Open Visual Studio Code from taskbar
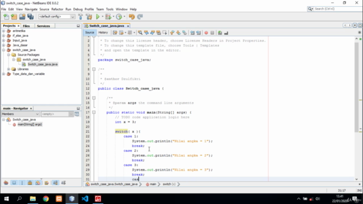363x204 pixels. (85, 199)
